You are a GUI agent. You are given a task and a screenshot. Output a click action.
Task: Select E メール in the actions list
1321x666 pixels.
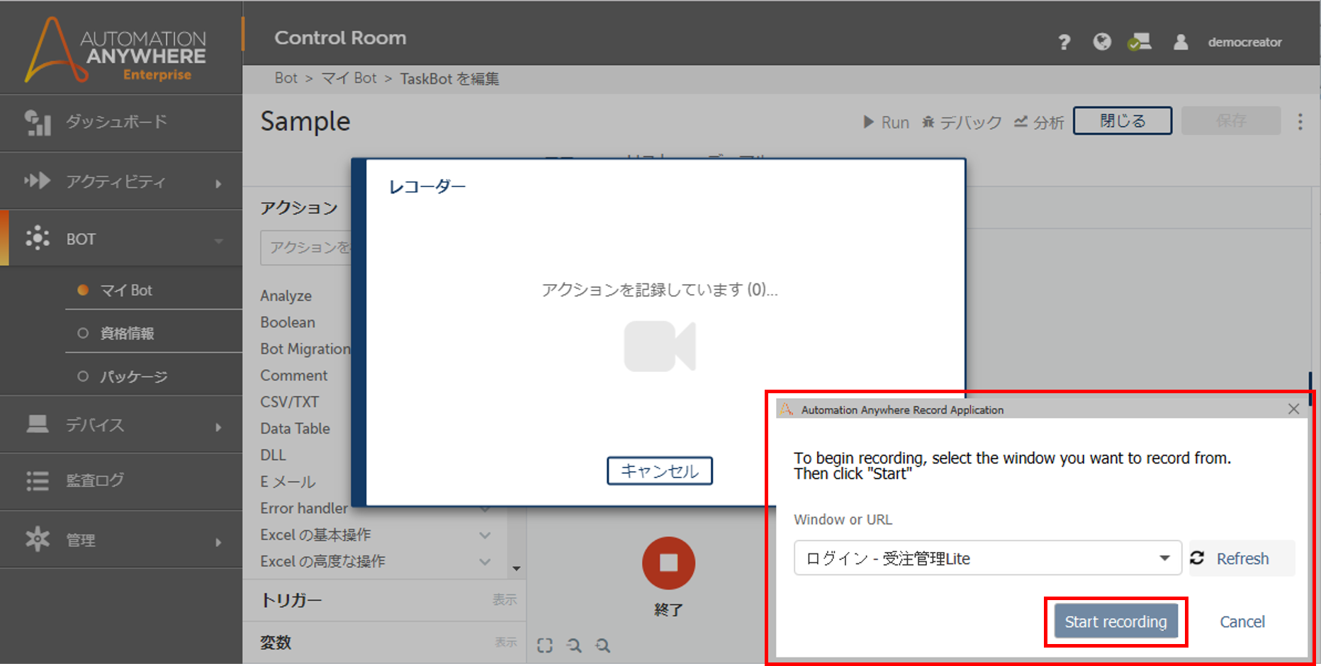(288, 482)
